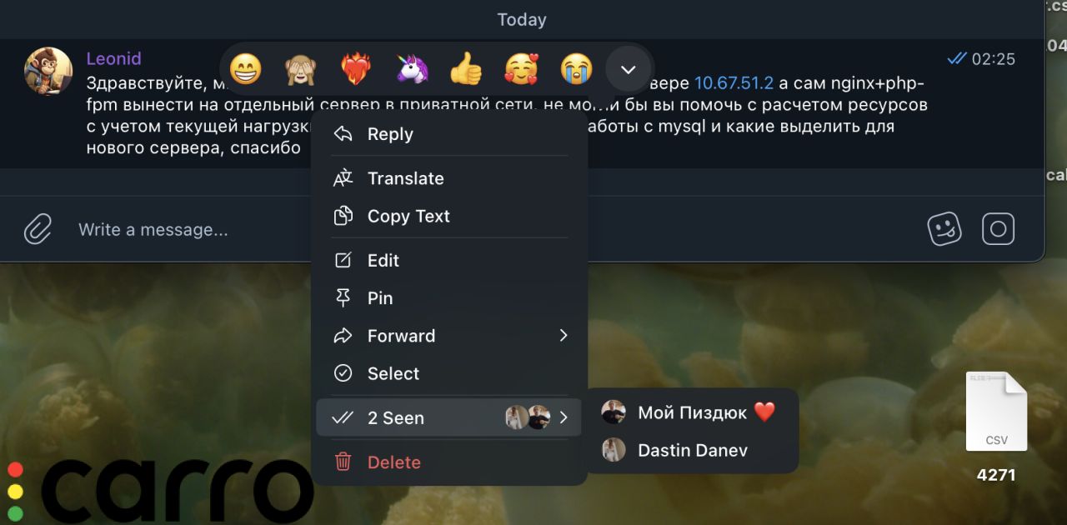React with the burning heart emoji
This screenshot has height=525, width=1067.
point(356,68)
